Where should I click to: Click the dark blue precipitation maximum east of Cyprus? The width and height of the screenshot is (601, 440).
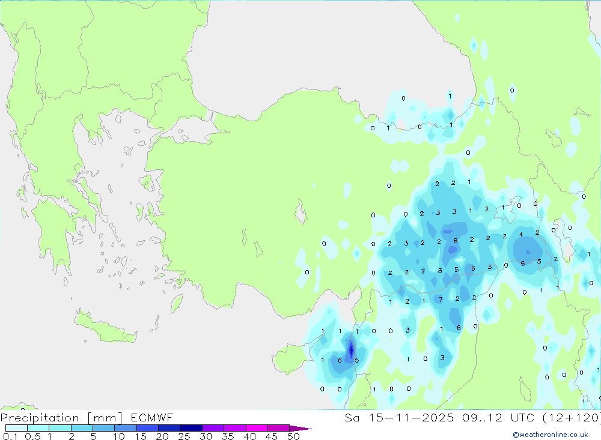[x=351, y=349]
